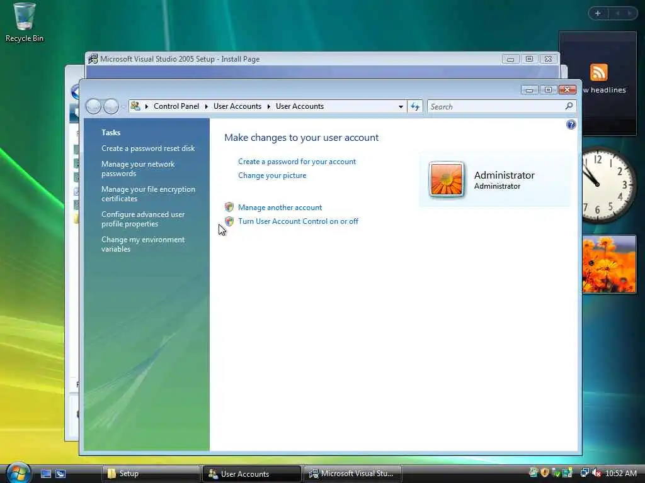This screenshot has width=645, height=483.
Task: Switch to Setup taskbar button
Action: (x=151, y=474)
